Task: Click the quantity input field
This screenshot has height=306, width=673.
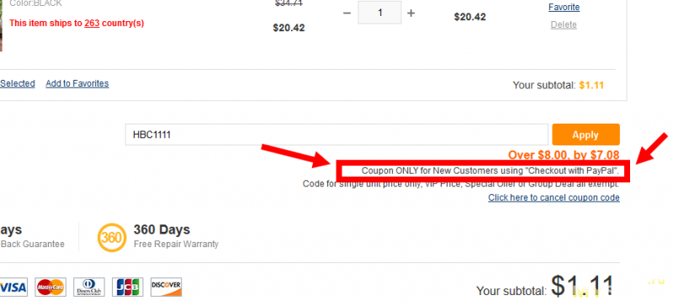Action: pos(380,13)
